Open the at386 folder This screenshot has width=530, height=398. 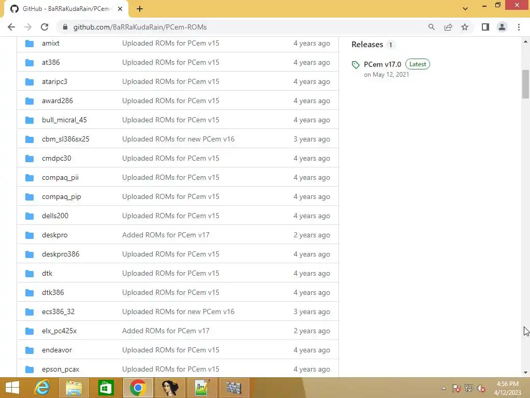coord(51,62)
